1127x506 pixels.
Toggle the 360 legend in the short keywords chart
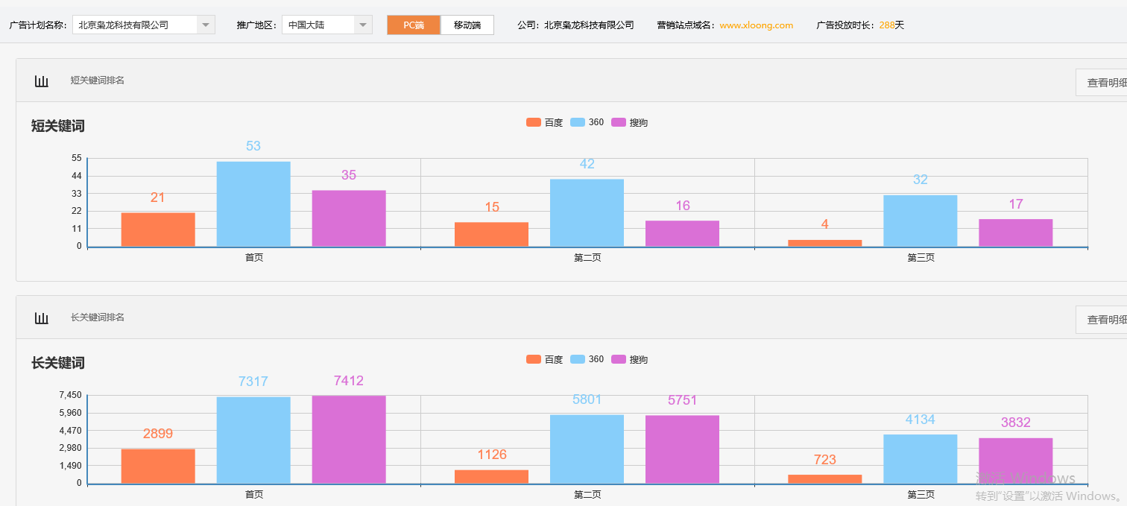point(587,121)
